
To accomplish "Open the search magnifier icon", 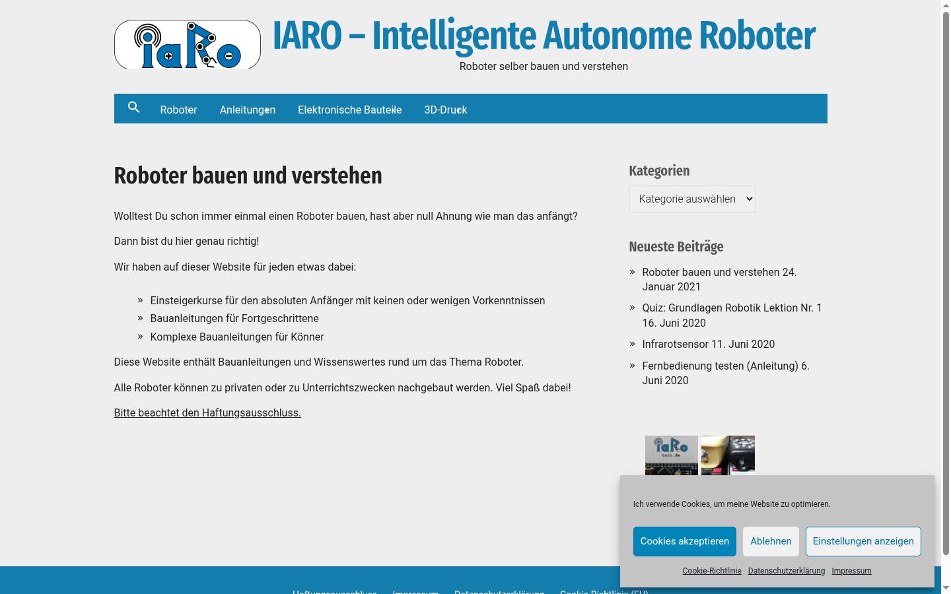I will pyautogui.click(x=133, y=107).
